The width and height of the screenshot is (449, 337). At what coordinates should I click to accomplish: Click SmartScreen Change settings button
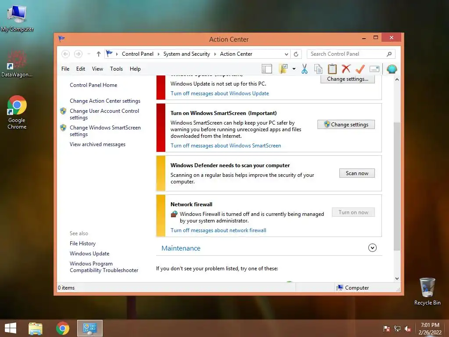click(346, 124)
